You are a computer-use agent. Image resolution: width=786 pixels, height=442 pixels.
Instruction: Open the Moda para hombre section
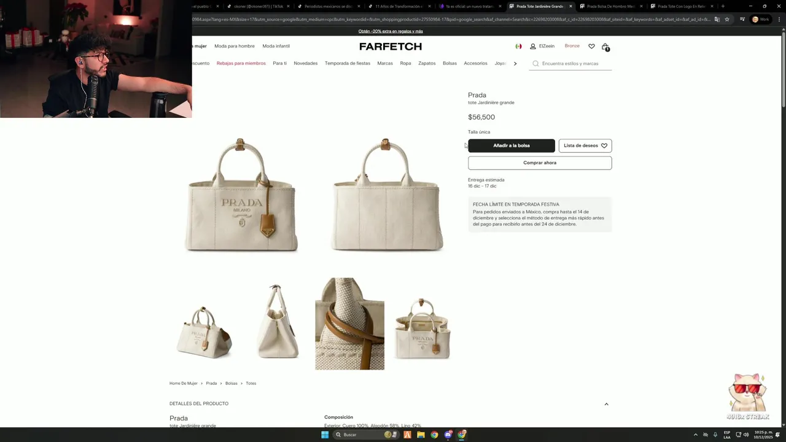point(235,46)
